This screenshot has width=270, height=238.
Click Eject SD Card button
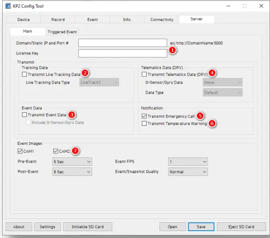(x=241, y=227)
